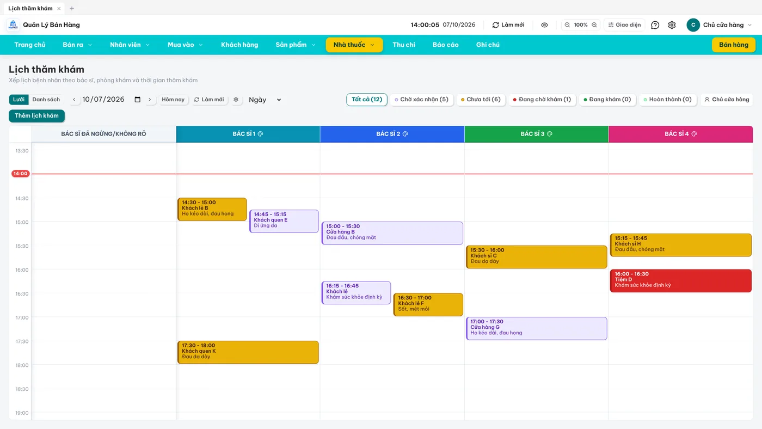Image resolution: width=762 pixels, height=429 pixels.
Task: Switch to Danh sách view
Action: 46,100
